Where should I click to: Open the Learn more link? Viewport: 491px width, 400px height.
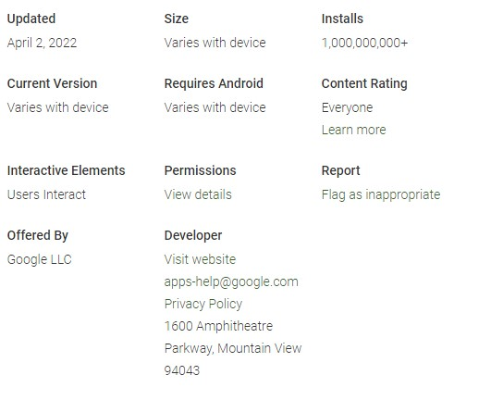[353, 130]
